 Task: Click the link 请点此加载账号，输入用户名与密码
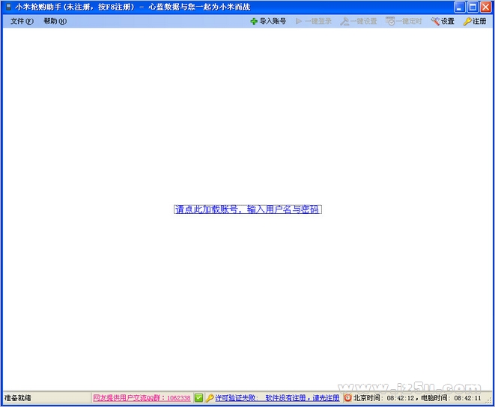247,209
